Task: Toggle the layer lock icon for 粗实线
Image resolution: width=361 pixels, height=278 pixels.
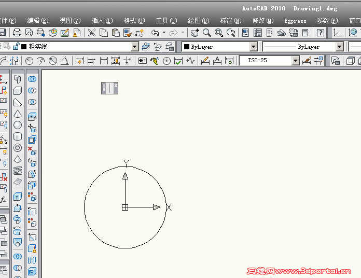Action: pyautogui.click(x=16, y=47)
